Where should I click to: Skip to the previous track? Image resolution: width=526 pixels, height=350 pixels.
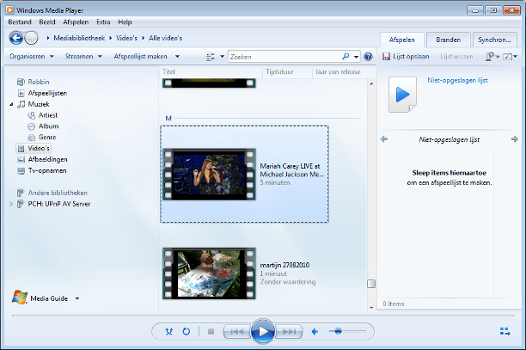[237, 332]
